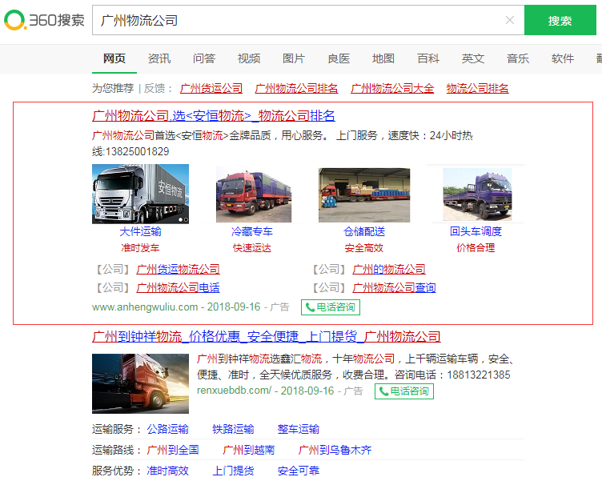Select the 地图 tab
This screenshot has height=481, width=602.
click(383, 58)
